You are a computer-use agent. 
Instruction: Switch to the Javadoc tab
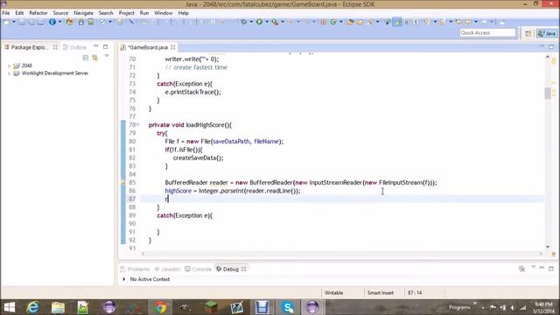click(167, 269)
